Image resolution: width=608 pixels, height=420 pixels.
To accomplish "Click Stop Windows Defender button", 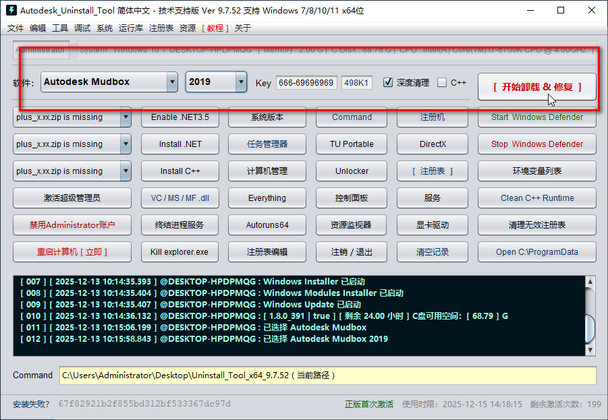I will tap(537, 144).
